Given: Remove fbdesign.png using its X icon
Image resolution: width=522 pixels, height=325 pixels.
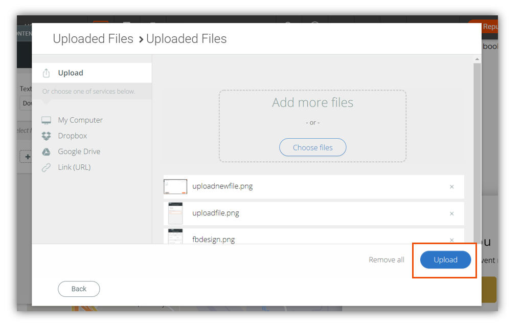Looking at the screenshot, I should coord(451,240).
